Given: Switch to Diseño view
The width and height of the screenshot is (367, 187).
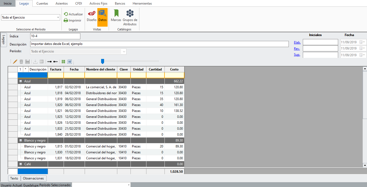Looking at the screenshot, I should [x=92, y=16].
